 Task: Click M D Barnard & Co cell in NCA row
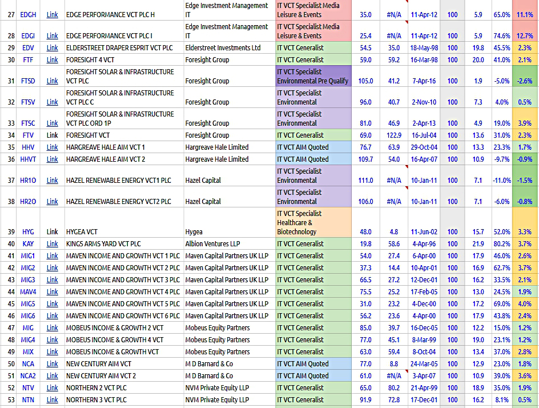tap(230, 364)
